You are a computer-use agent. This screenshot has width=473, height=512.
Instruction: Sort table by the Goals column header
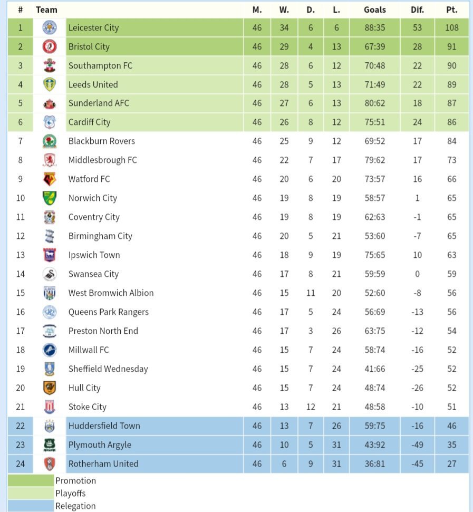[x=375, y=10]
